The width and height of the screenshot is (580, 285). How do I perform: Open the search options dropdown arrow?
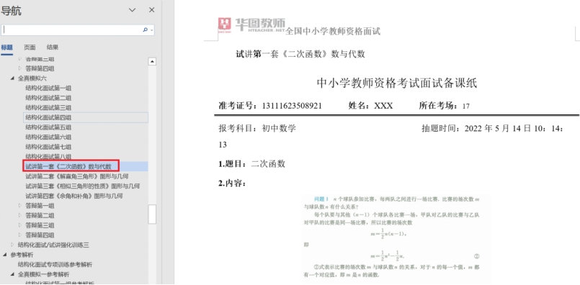(151, 30)
